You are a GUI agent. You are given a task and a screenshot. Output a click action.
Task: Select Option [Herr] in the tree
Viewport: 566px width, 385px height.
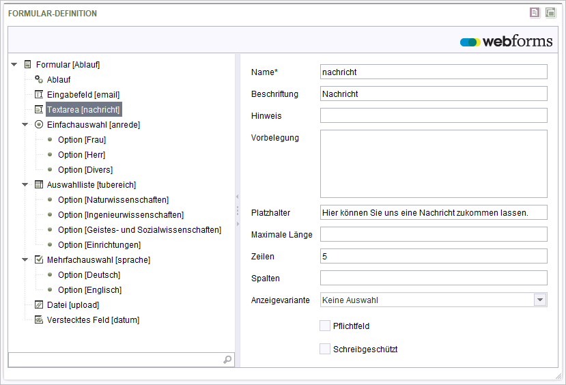coord(81,155)
